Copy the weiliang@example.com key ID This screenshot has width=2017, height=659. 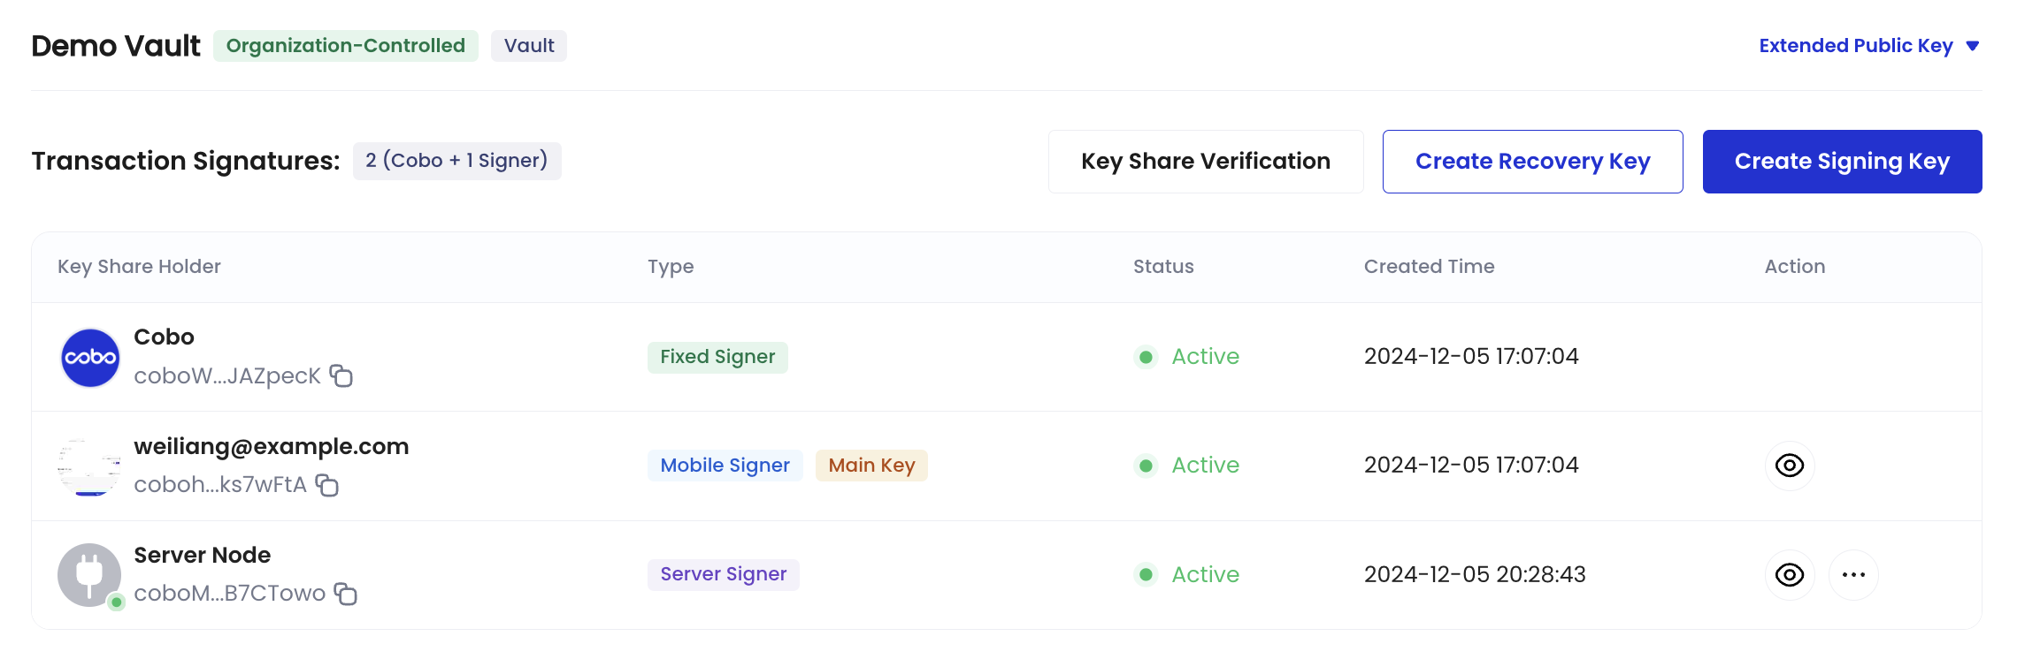327,485
